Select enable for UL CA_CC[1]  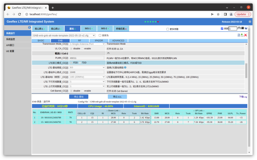(82, 49)
